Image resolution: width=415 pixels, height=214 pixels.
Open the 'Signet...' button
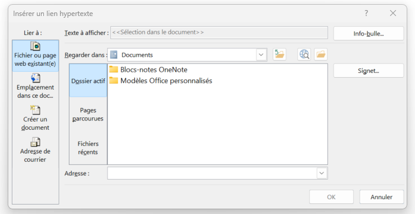369,71
